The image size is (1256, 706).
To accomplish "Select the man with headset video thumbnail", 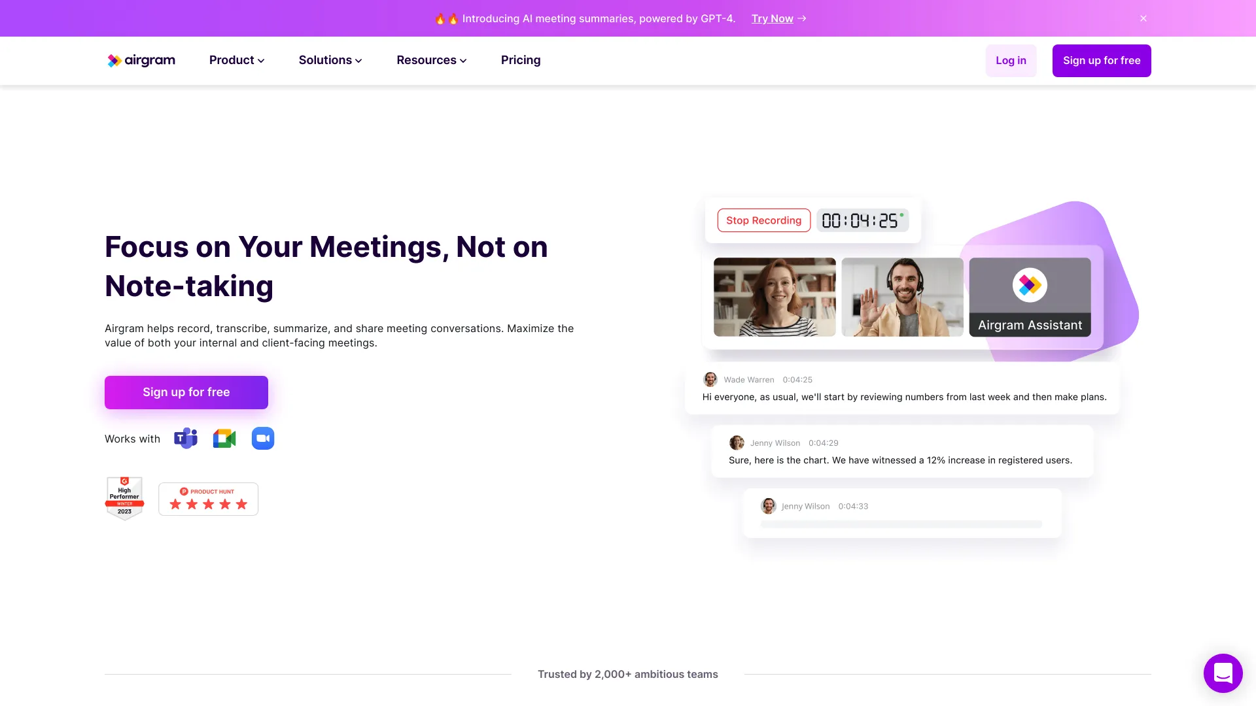I will pyautogui.click(x=902, y=297).
